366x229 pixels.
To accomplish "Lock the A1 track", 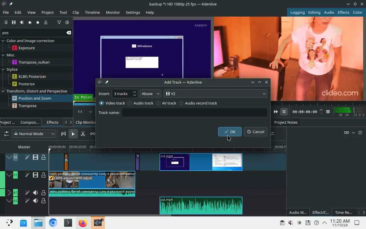I will tap(43, 193).
